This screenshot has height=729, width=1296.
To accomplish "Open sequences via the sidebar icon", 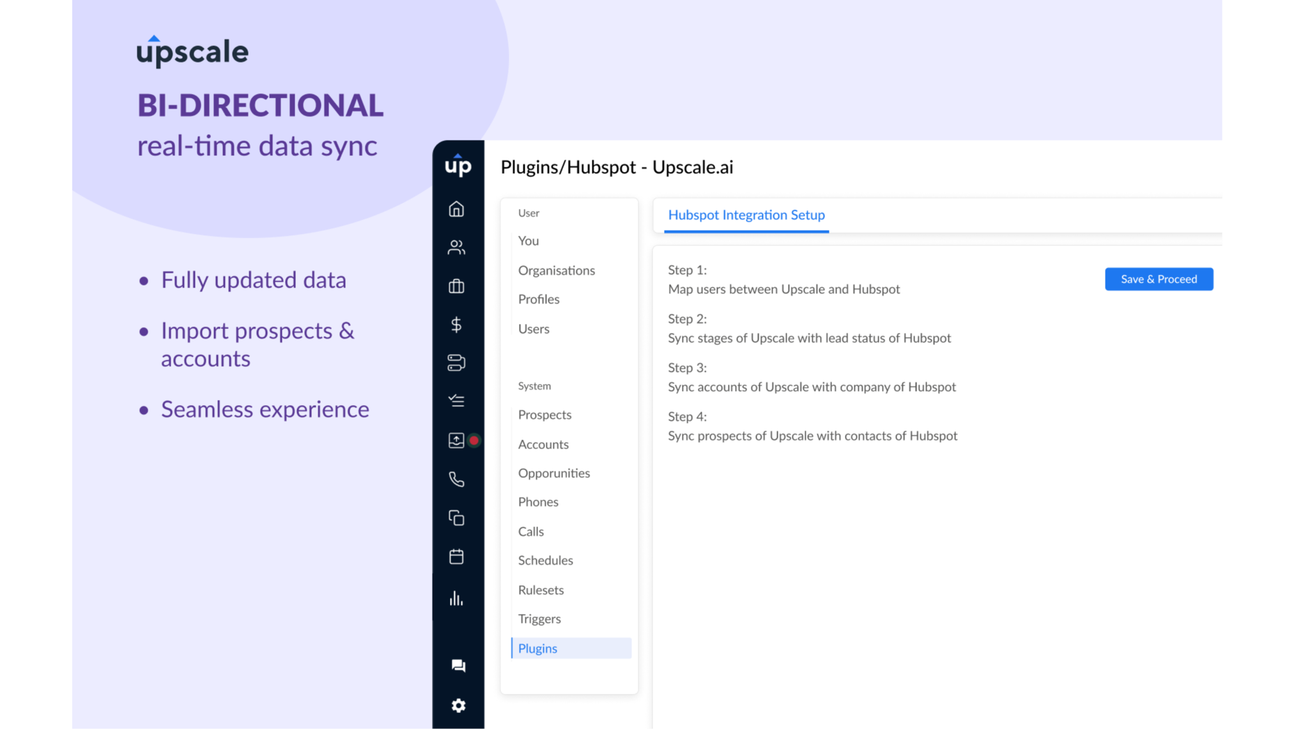I will (457, 363).
